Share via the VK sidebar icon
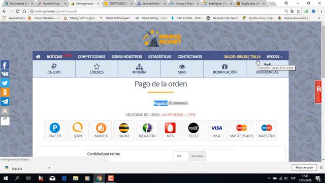The height and width of the screenshot is (183, 325). tap(5, 74)
